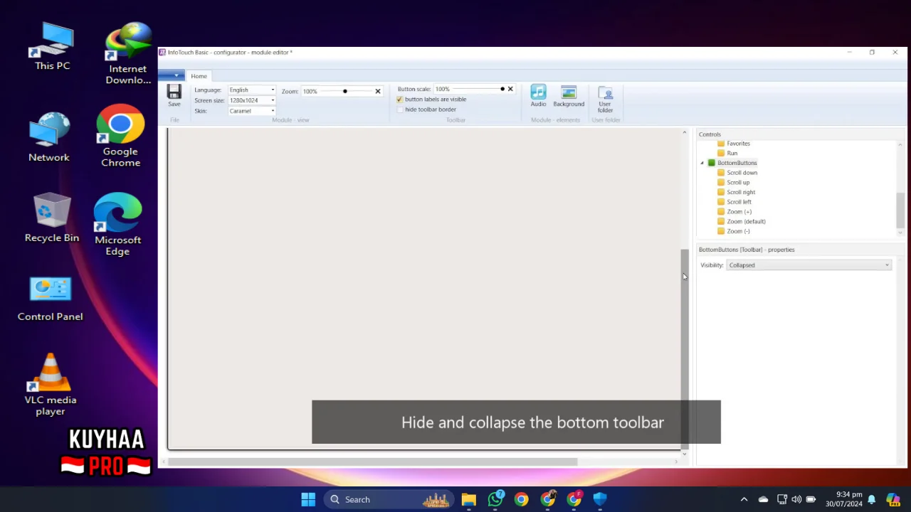This screenshot has height=512, width=911.
Task: Select Scroll right in Controls tree
Action: (741, 192)
